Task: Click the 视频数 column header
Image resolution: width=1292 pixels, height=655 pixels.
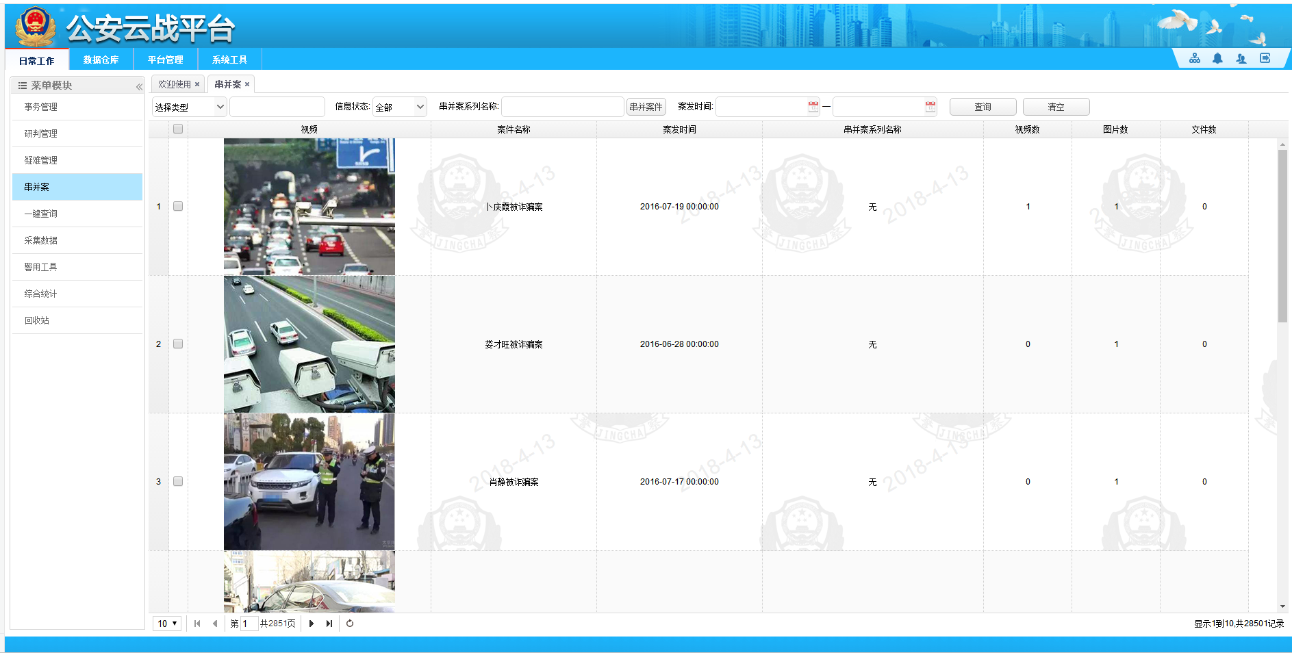Action: coord(1028,129)
